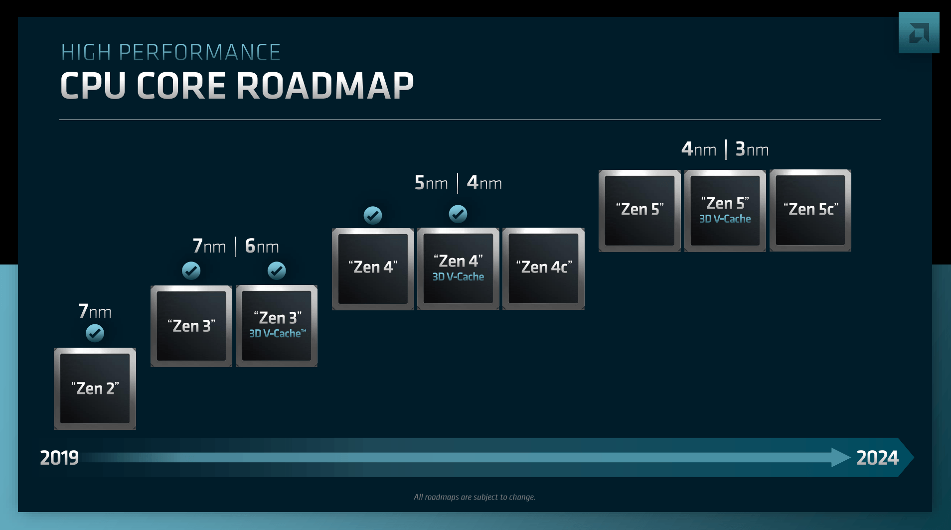
Task: Click the "Zen 5" 3D V-Cache chip tile
Action: (x=725, y=211)
